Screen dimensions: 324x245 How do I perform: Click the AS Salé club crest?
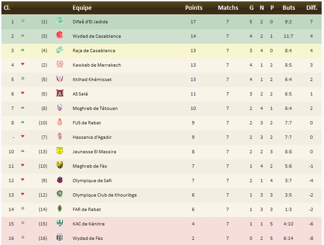60,93
